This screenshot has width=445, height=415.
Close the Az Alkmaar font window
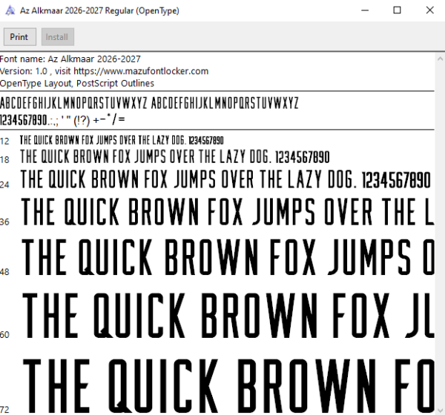tap(429, 10)
